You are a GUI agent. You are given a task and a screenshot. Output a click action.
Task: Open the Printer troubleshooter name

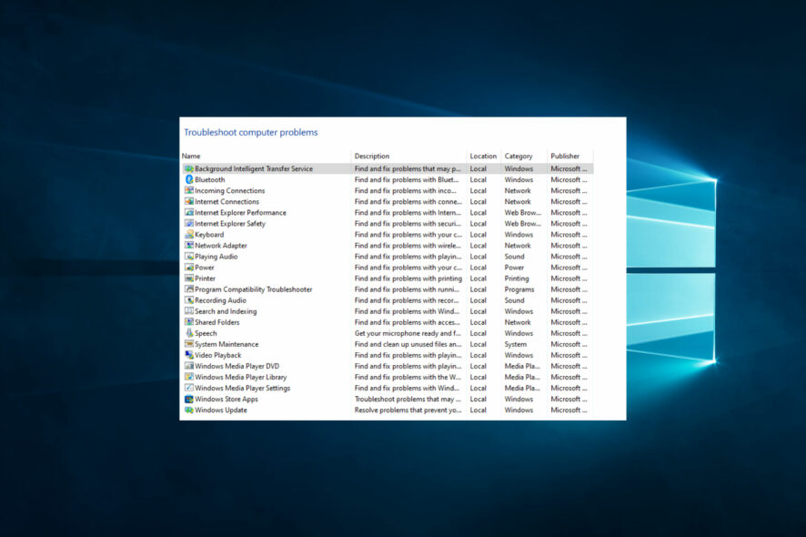[x=205, y=279]
